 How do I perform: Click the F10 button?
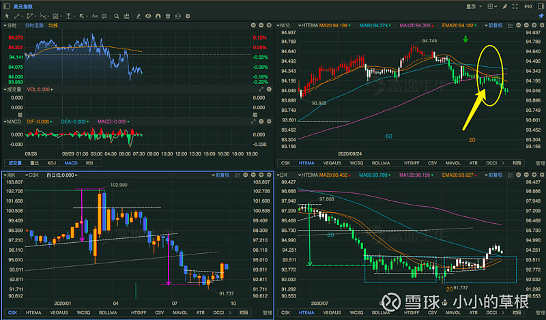click(x=528, y=6)
